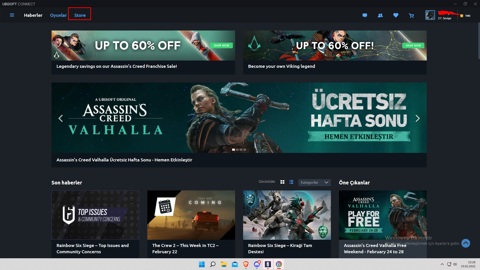The width and height of the screenshot is (480, 270).
Task: Open 'Legendary savings on our Assassin's Creed' link
Action: [117, 66]
